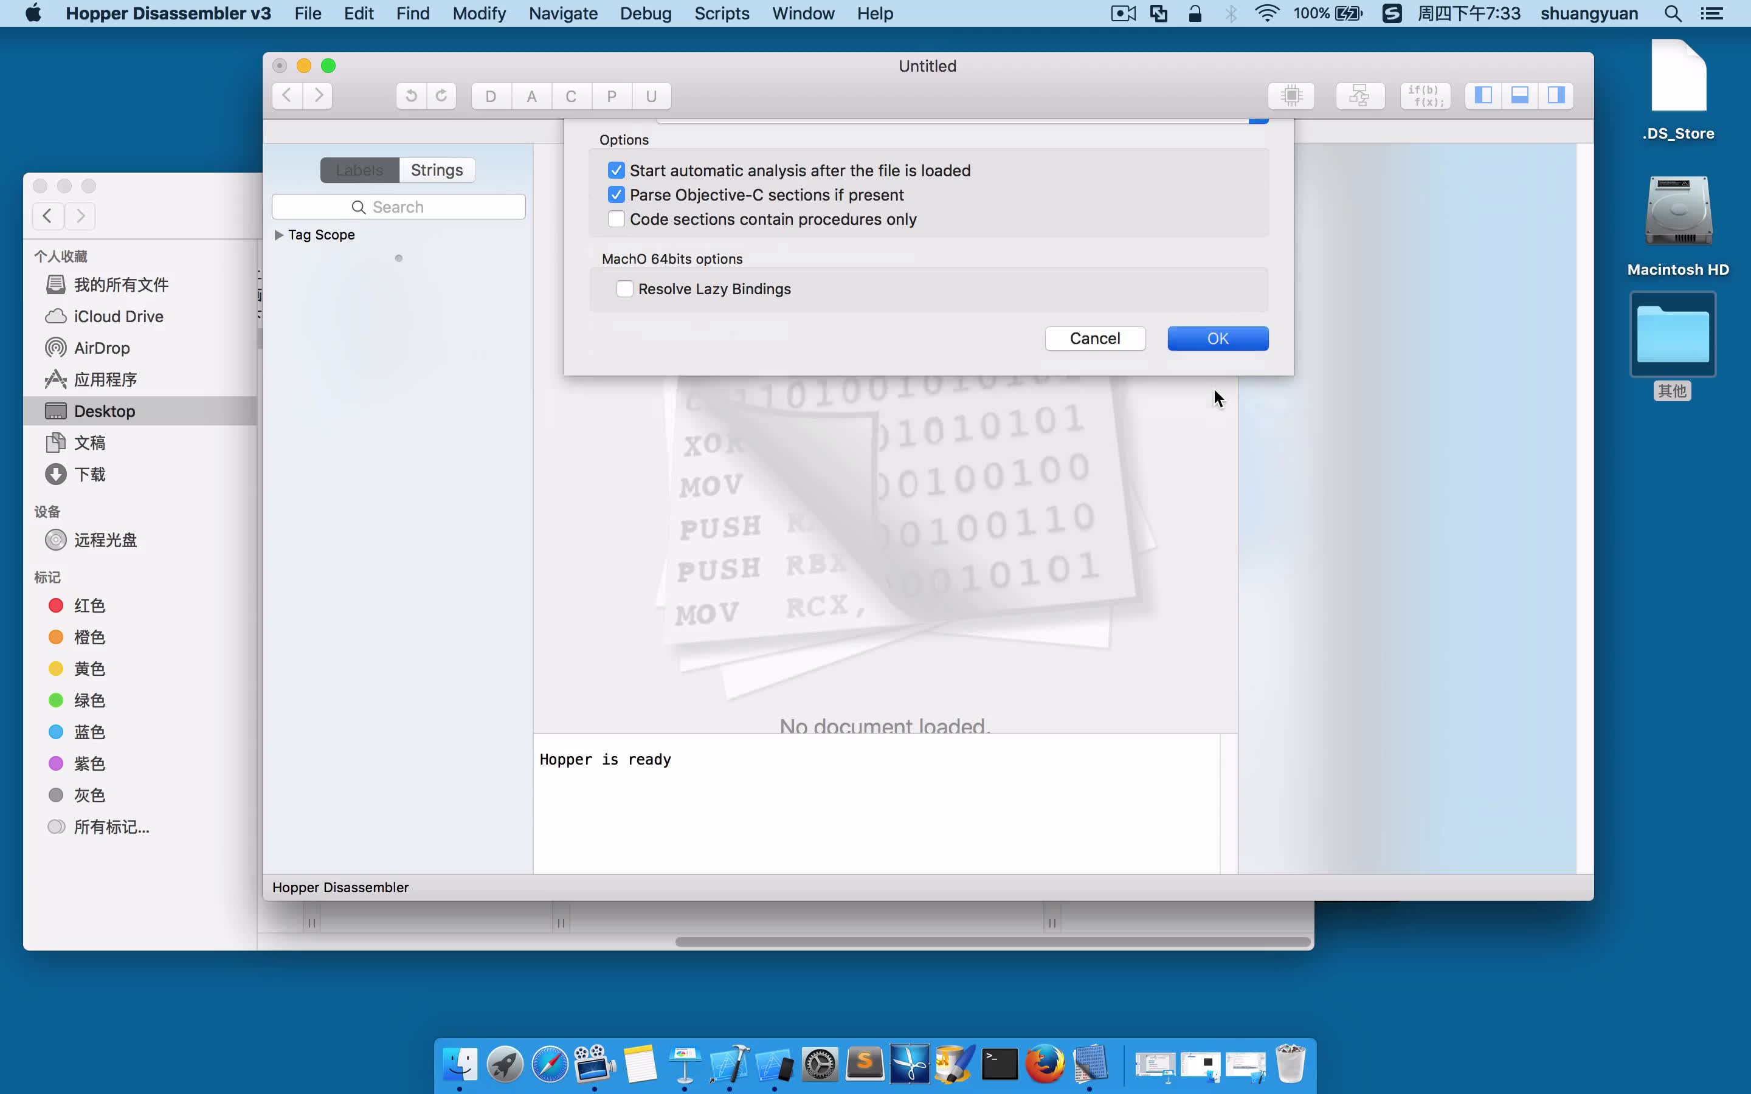Select the Disassembly view icon
The height and width of the screenshot is (1094, 1751).
(1291, 95)
